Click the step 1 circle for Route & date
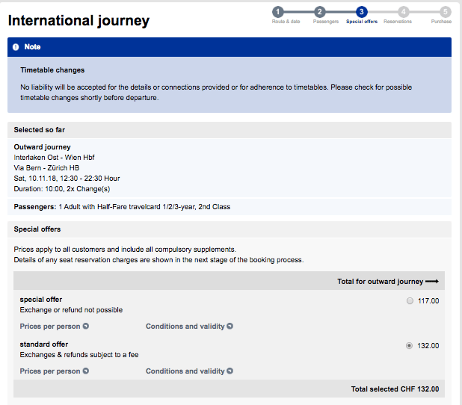The height and width of the screenshot is (405, 462). click(x=278, y=11)
